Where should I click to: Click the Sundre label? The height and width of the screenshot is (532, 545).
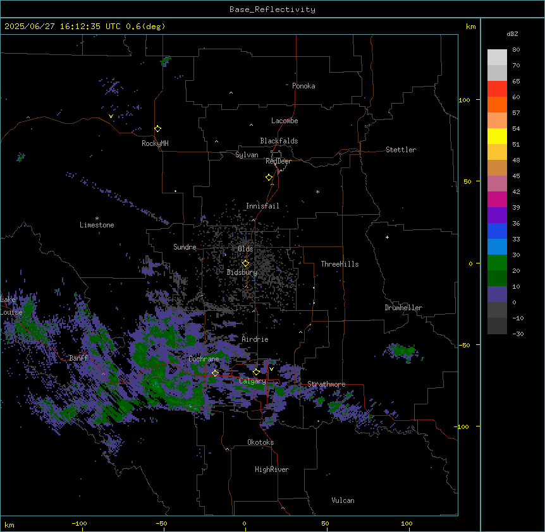(185, 247)
